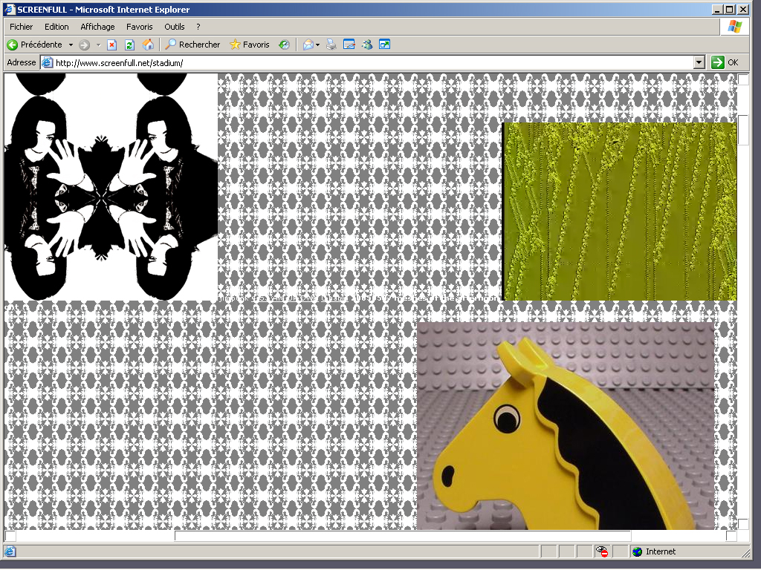761x570 pixels.
Task: Open the Rechercher search panel
Action: [x=192, y=45]
